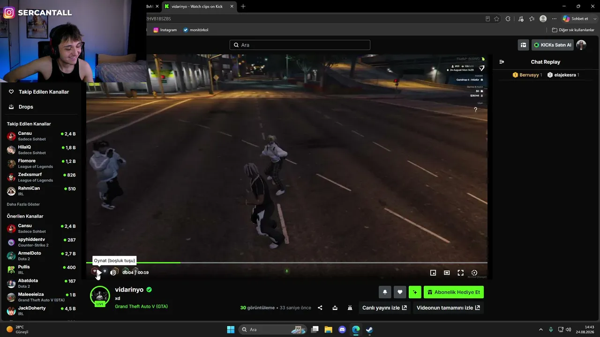Open the Windows Start menu
The image size is (600, 337).
pos(231,330)
